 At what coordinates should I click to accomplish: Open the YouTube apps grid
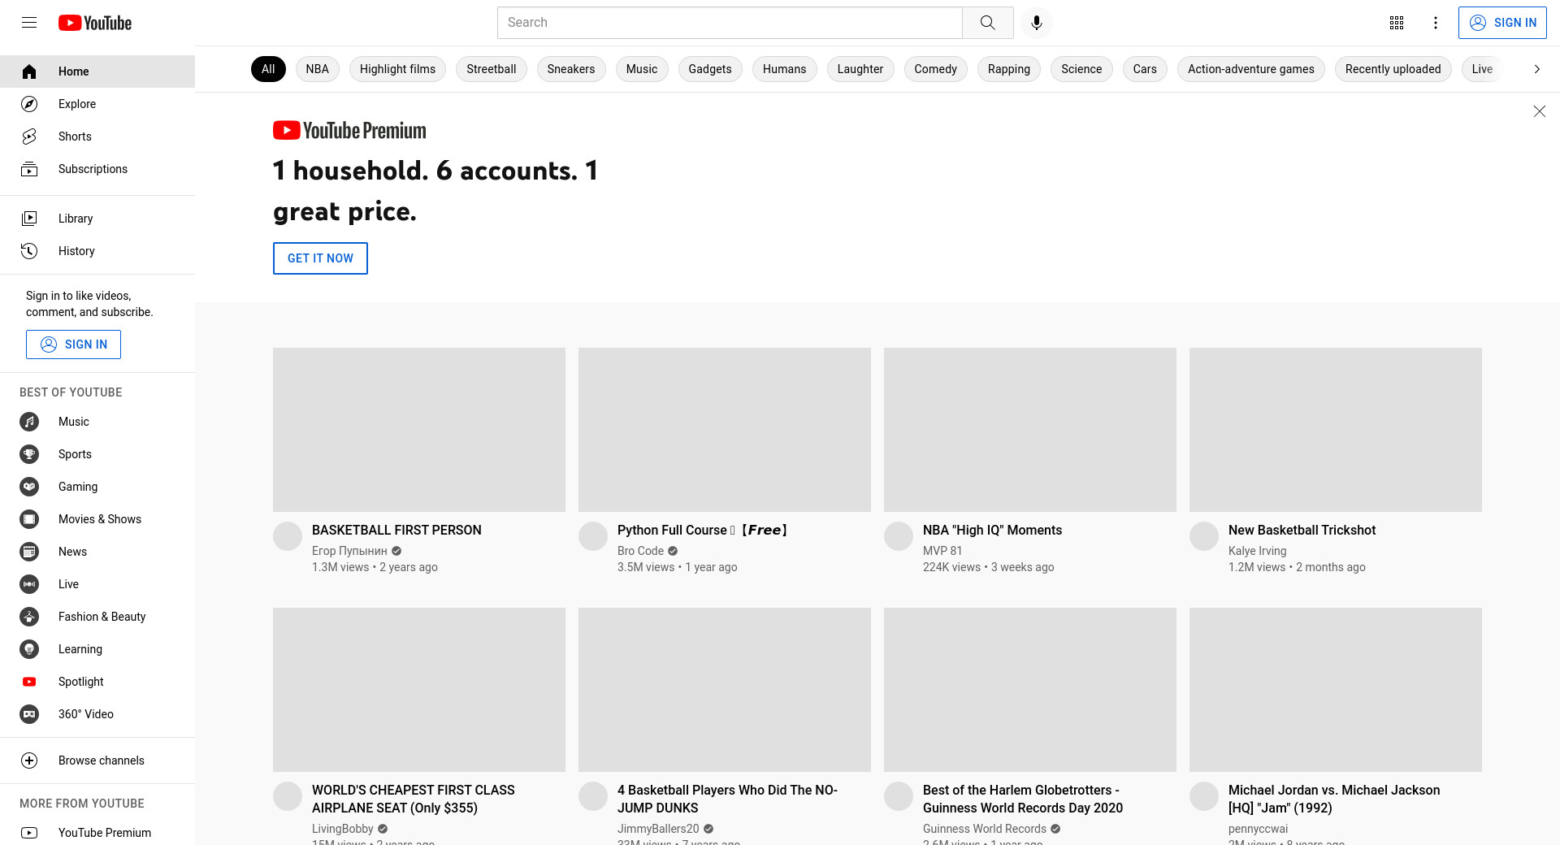coord(1397,23)
